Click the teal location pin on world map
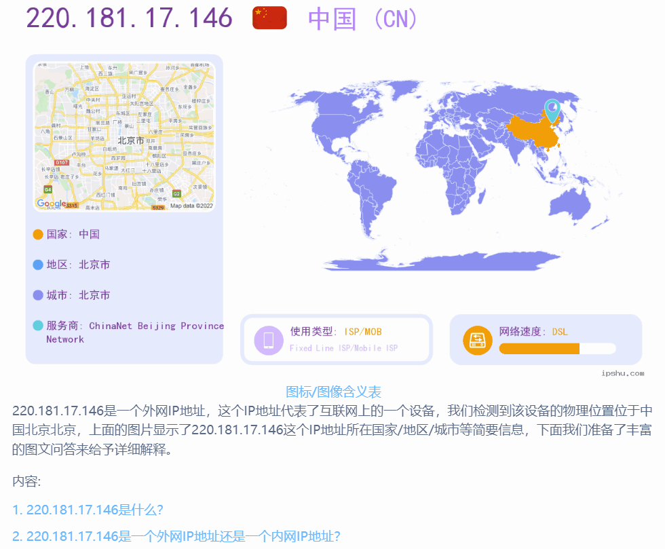 pyautogui.click(x=552, y=111)
